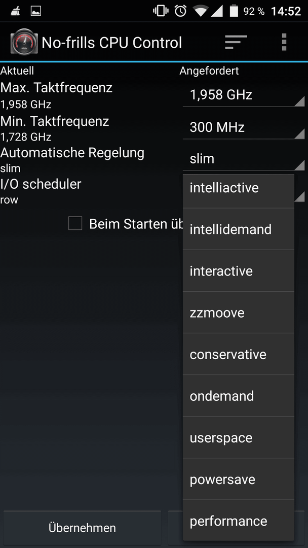The image size is (308, 548).
Task: Select the performance governor option
Action: [x=239, y=521]
